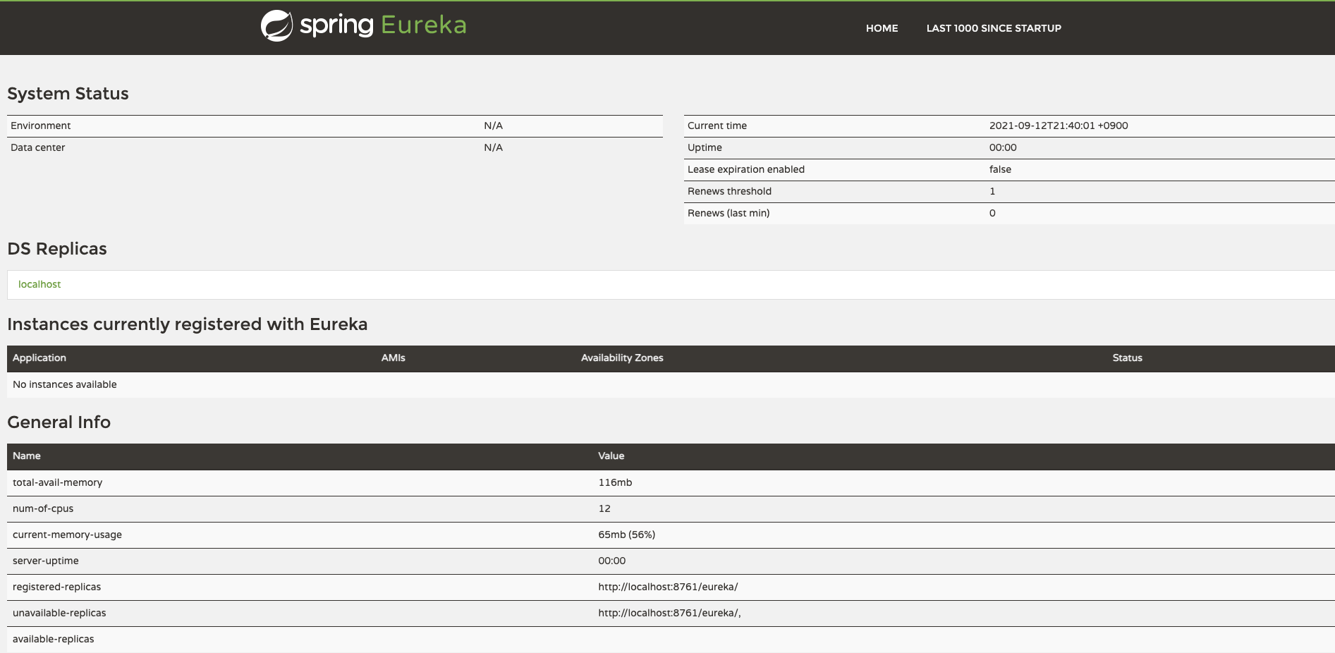
Task: Click Lease expiration enabled label
Action: pyautogui.click(x=746, y=169)
